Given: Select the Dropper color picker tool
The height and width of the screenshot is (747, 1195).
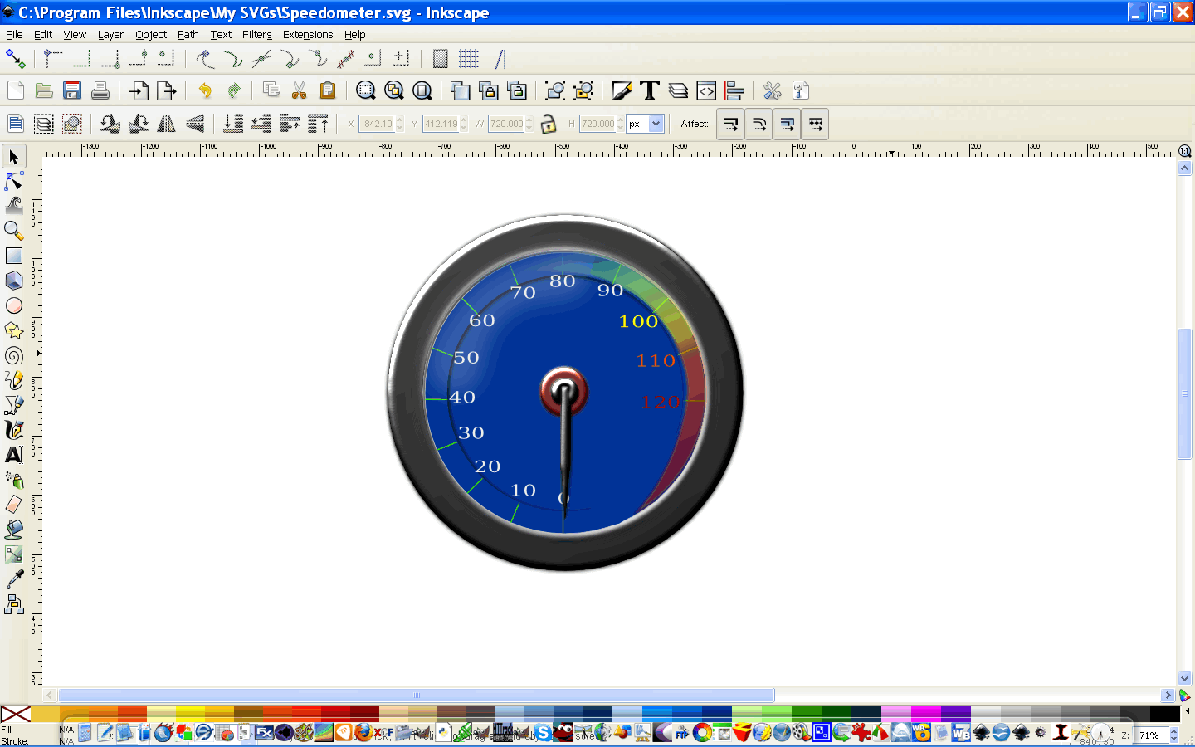Looking at the screenshot, I should [14, 579].
